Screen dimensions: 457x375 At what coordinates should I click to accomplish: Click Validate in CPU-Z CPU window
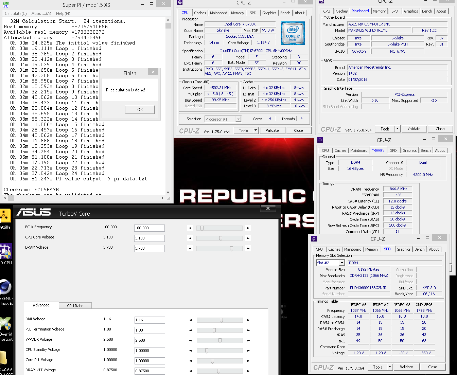[x=272, y=130]
